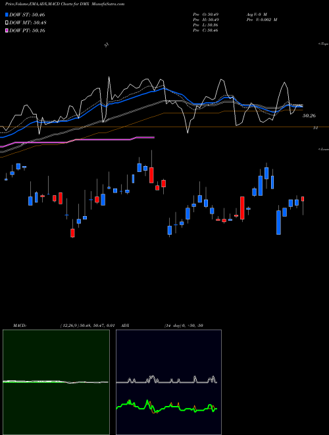This screenshot has height=435, width=329.
Task: Click the white DOW MT legend swatch
Action: [x=7, y=22]
